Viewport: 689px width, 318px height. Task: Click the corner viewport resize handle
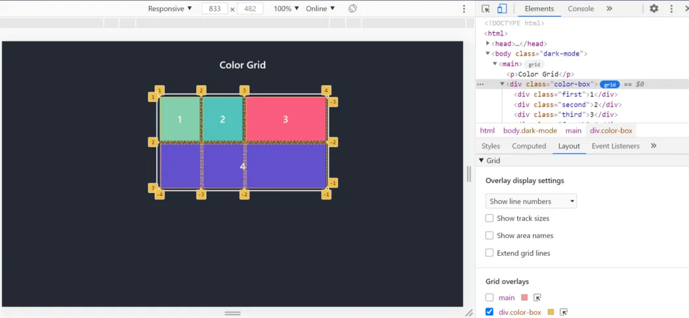click(469, 313)
